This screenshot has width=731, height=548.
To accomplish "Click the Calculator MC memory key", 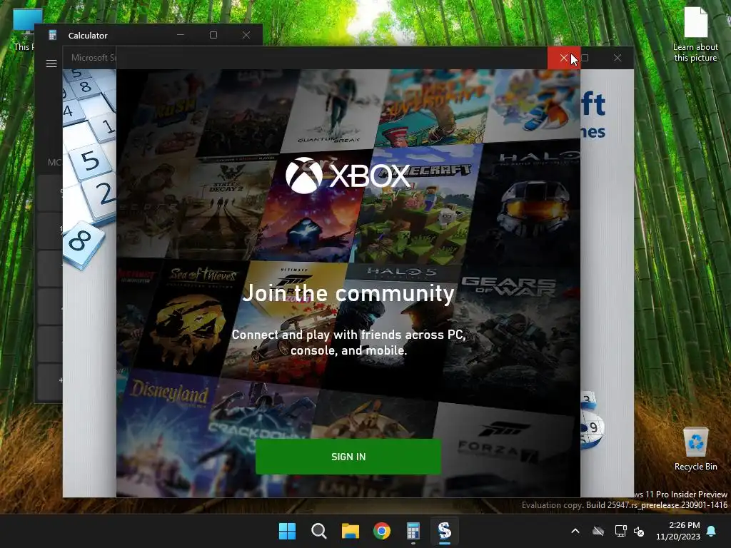I will point(54,162).
